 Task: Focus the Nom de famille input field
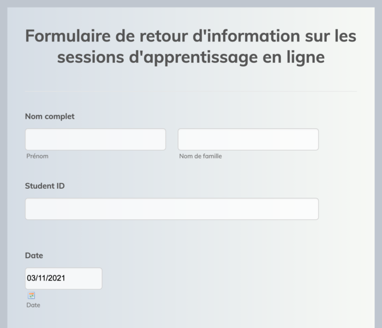248,139
